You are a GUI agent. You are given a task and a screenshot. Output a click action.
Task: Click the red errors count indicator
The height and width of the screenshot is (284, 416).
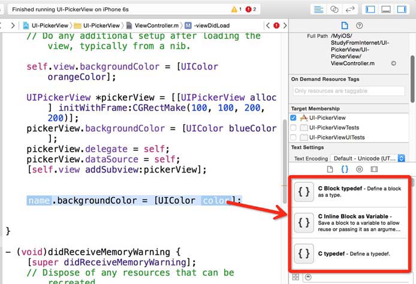(x=252, y=10)
